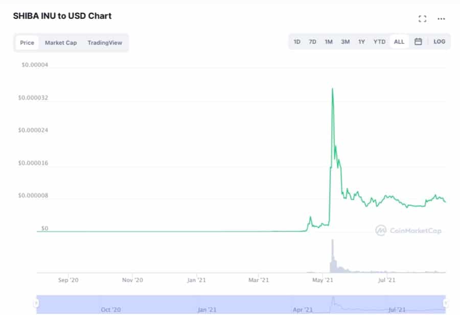This screenshot has height=315, width=460.
Task: Choose the 1M time range
Action: tap(329, 42)
